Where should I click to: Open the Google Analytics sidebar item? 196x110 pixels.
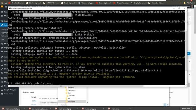pyautogui.click(x=9, y=90)
